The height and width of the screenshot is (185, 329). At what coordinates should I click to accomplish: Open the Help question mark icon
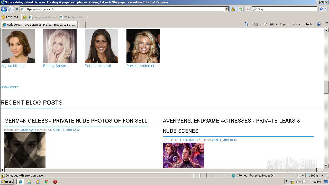[x=319, y=24]
